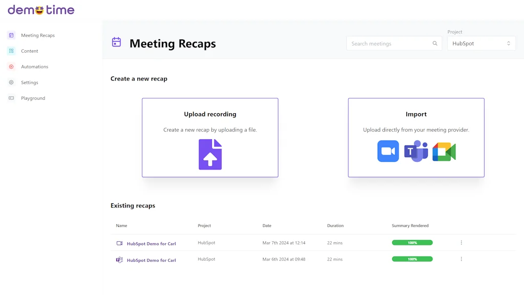Click the Duration column header

tap(335, 225)
